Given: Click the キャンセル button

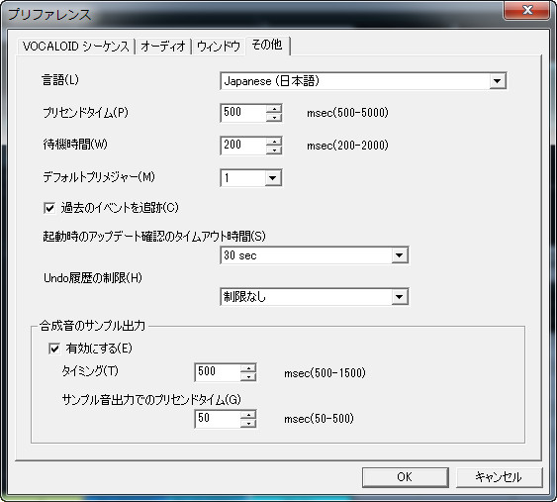Looking at the screenshot, I should 499,477.
